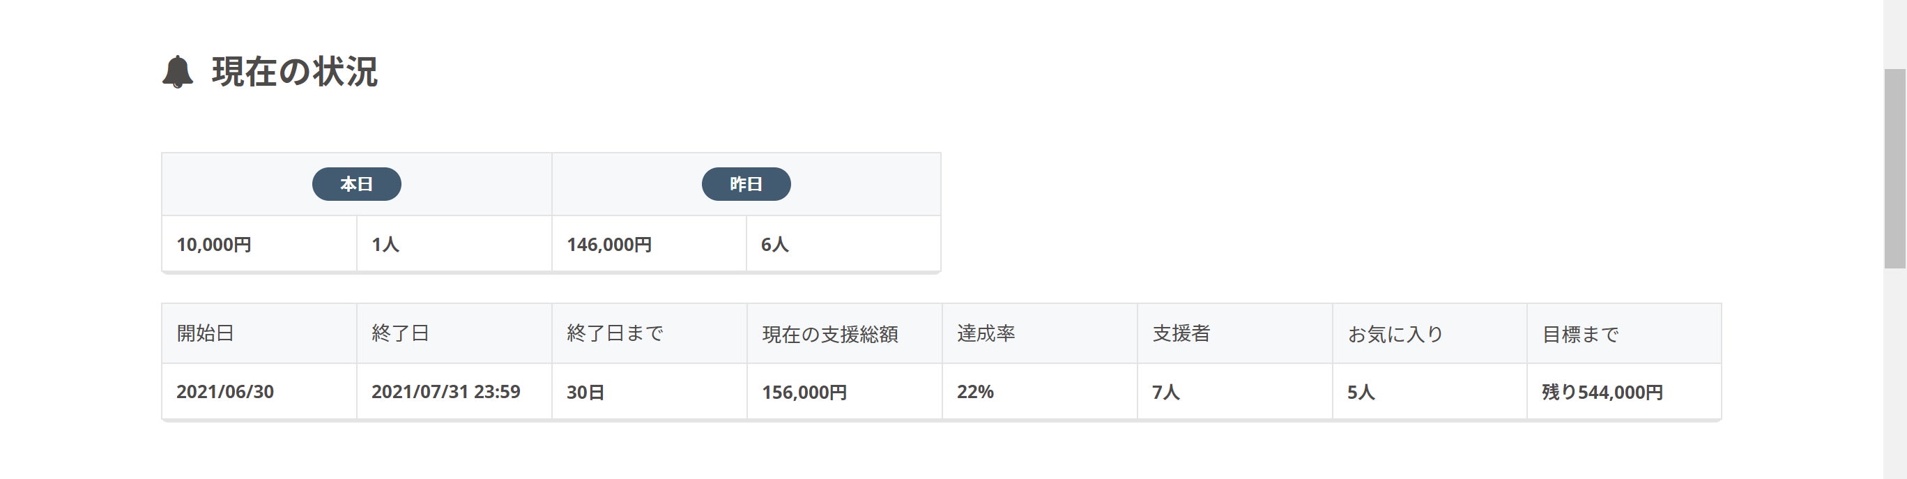Click the 22% achievement rate value

click(975, 392)
